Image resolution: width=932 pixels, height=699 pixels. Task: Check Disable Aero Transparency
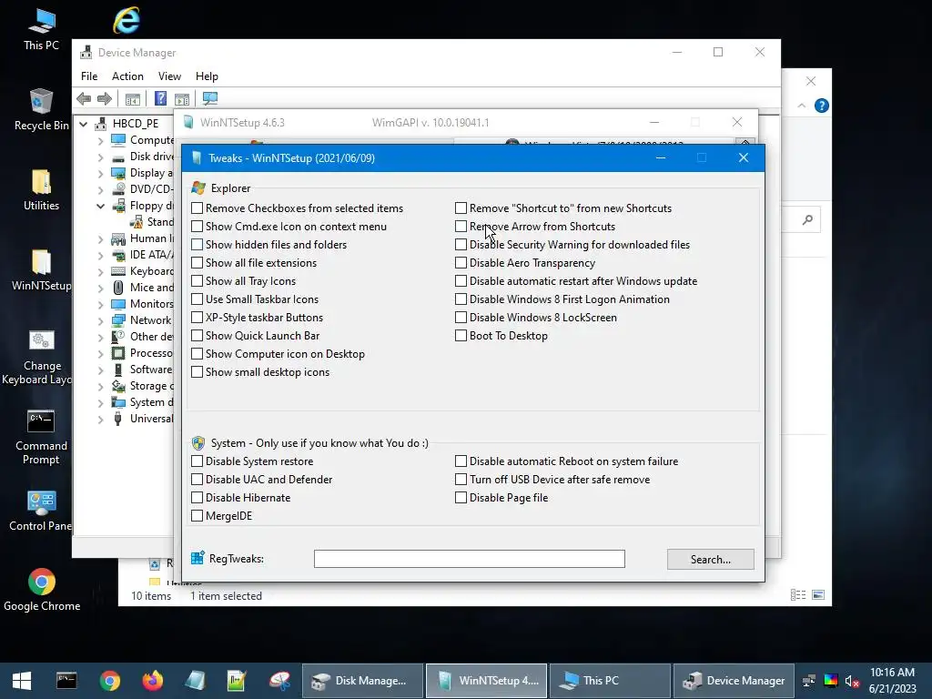pos(461,263)
